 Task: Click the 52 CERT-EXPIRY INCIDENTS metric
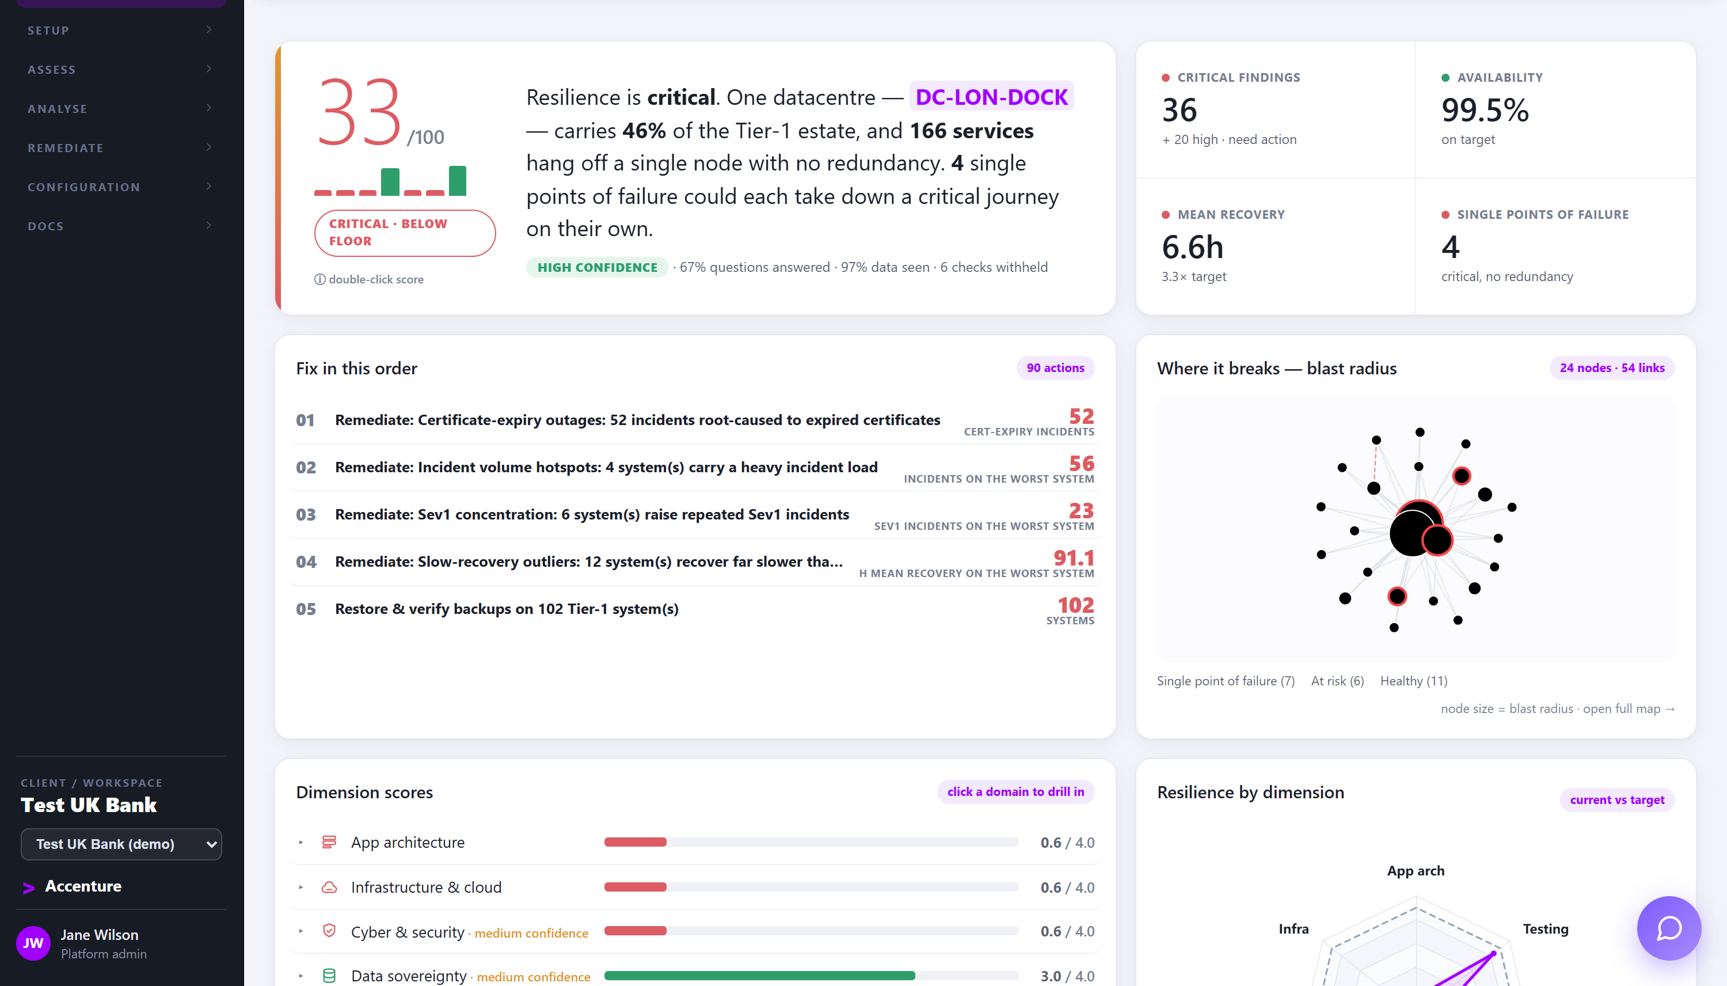1029,421
